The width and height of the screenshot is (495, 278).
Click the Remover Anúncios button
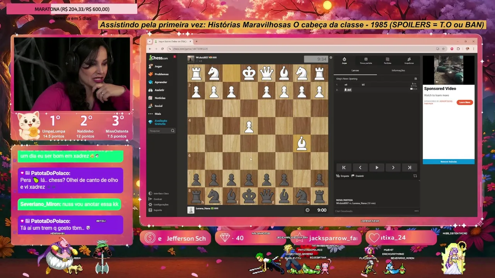click(449, 162)
